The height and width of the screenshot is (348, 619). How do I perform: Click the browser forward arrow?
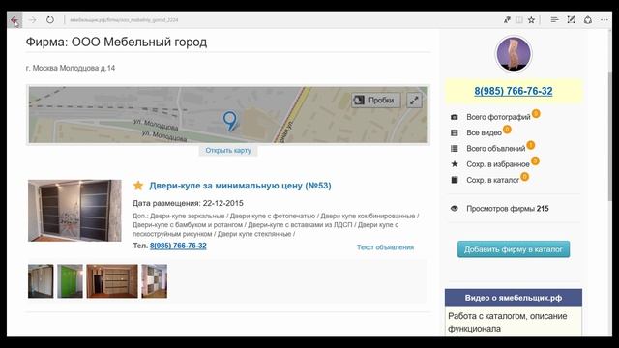[x=32, y=20]
